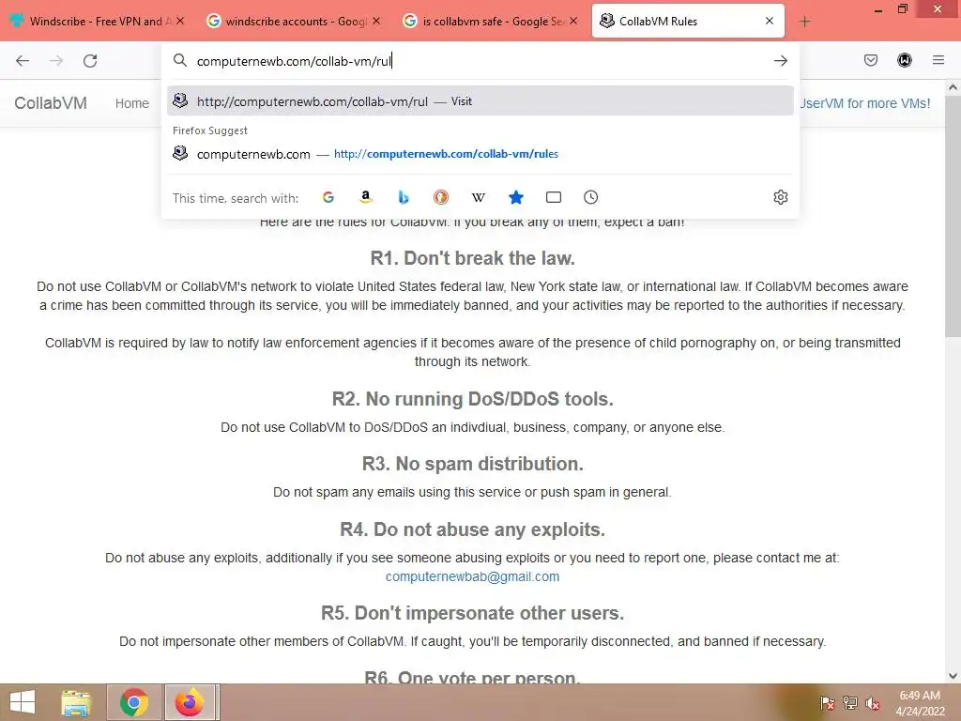The image size is (961, 721).
Task: Click Firefox taskbar icon
Action: 190,702
